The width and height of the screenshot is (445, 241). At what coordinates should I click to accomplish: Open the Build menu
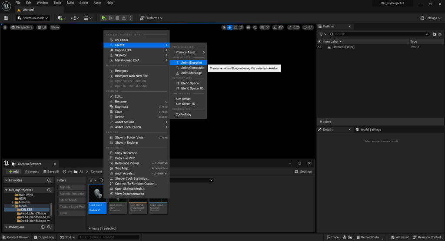(x=70, y=3)
